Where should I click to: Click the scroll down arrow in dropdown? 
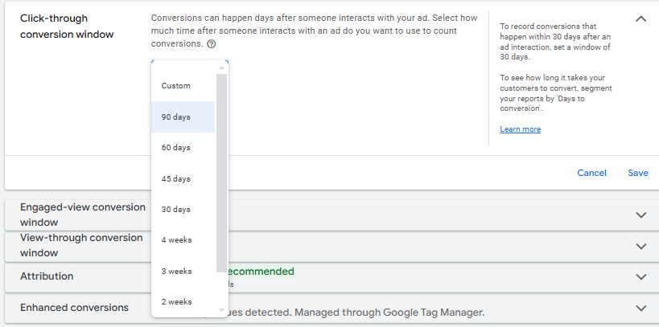pos(221,310)
